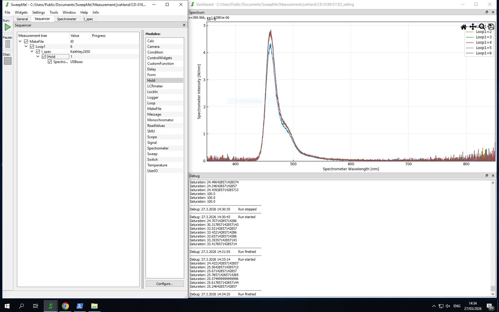Collapse the I_spec tree node
Screen dimensions: 499x312
point(32,51)
